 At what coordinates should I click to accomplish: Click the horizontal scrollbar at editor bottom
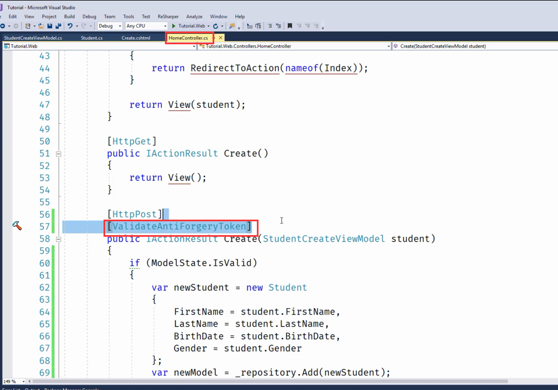click(x=277, y=382)
